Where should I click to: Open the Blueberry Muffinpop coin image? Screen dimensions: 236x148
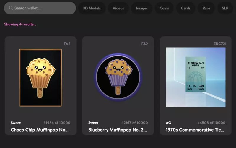click(x=118, y=77)
